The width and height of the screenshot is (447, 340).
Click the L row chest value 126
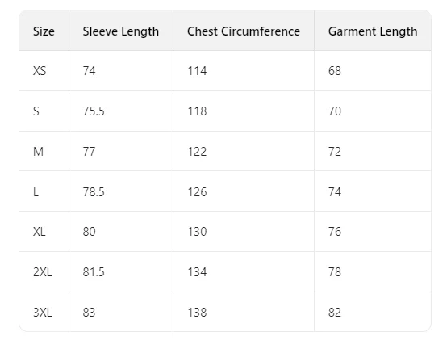(197, 192)
